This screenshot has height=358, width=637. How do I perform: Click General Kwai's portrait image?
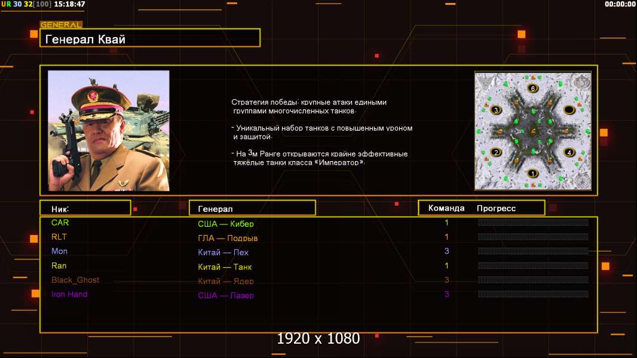click(x=109, y=131)
